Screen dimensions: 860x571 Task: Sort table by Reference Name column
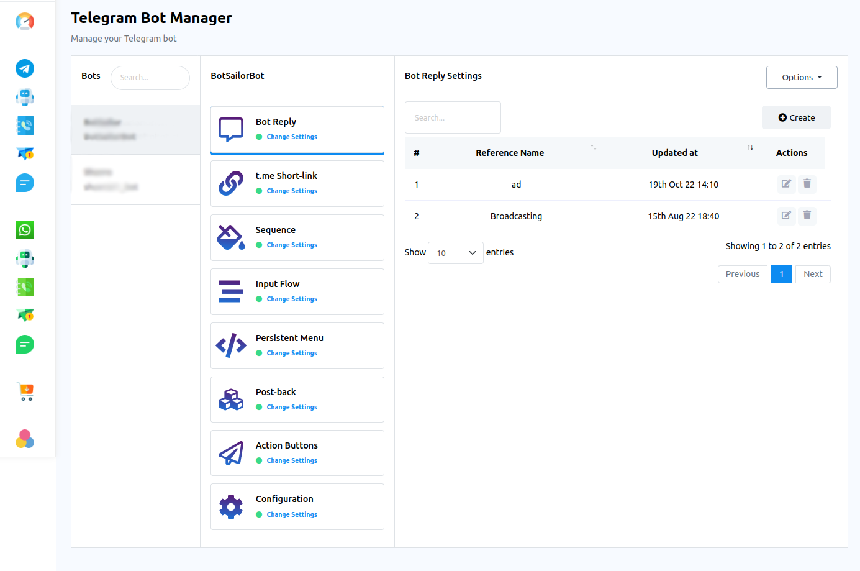point(510,153)
